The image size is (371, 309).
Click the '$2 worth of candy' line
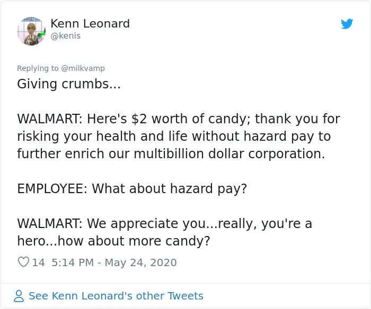(179, 119)
